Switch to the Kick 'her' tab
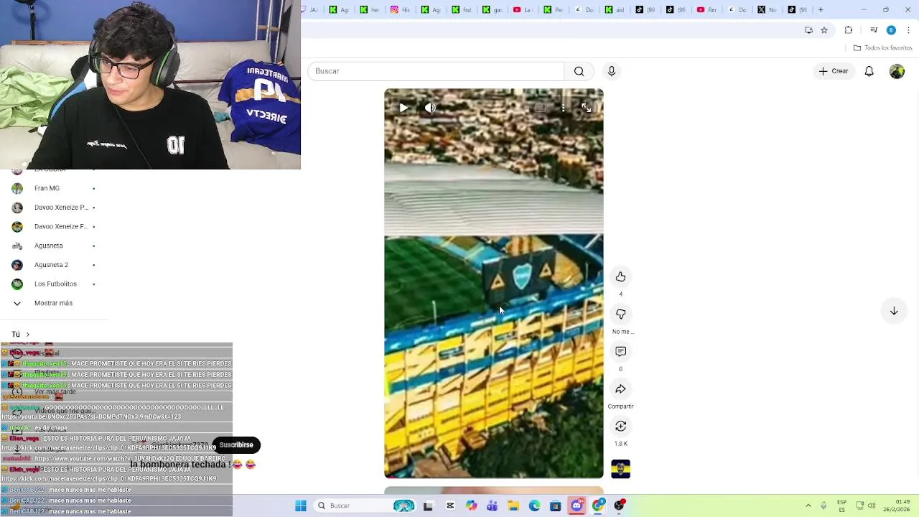This screenshot has width=919, height=517. click(369, 9)
